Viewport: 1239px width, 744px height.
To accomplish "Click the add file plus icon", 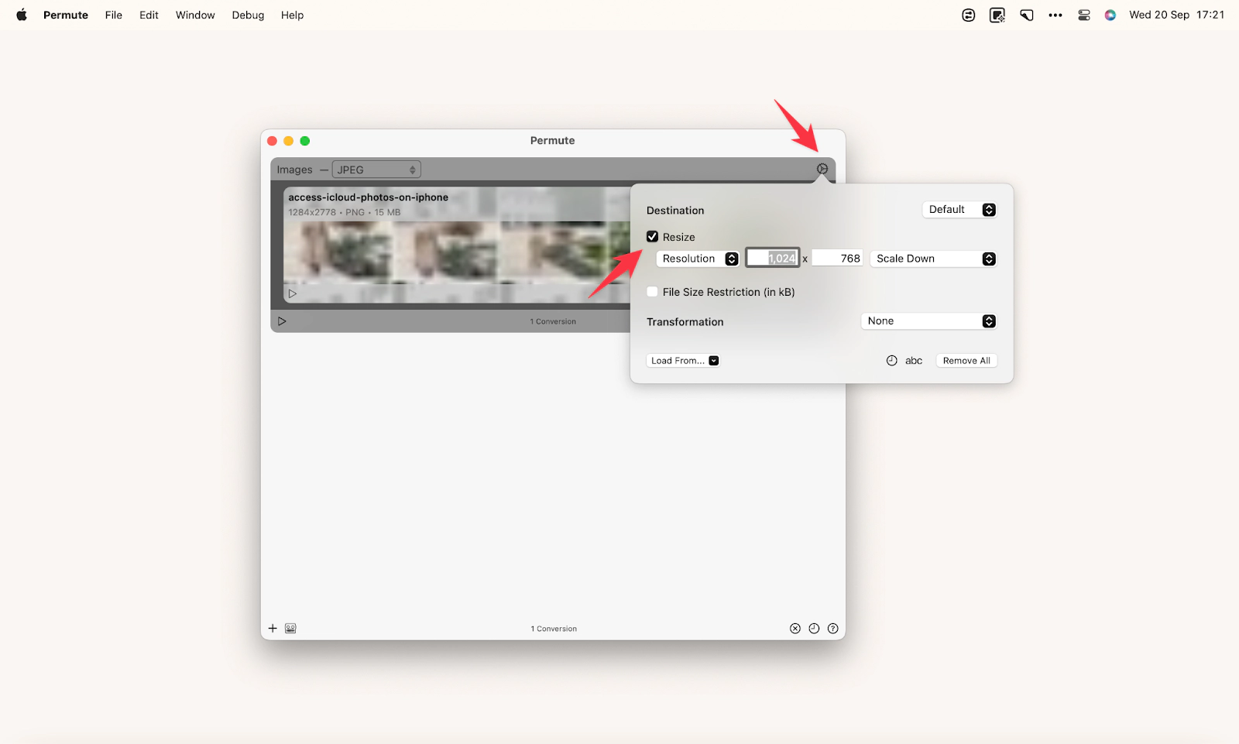I will 273,629.
